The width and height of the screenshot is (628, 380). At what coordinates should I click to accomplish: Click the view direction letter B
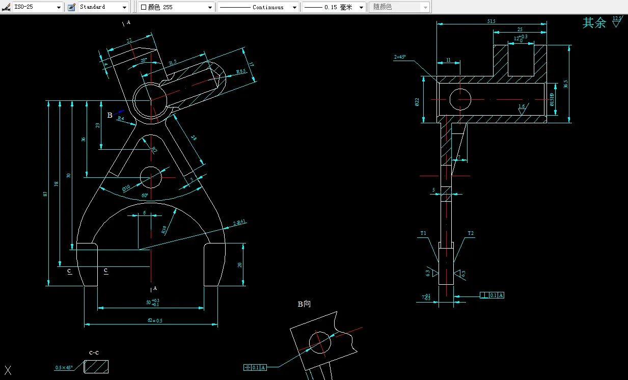(x=110, y=116)
